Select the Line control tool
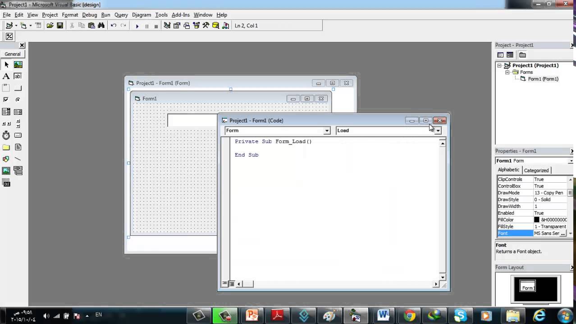576x324 pixels. 18,159
